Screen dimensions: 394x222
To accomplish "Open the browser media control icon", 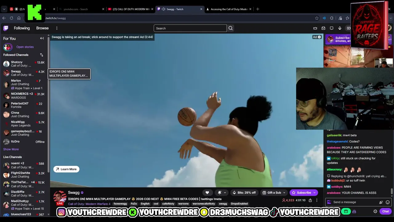I will (x=340, y=18).
